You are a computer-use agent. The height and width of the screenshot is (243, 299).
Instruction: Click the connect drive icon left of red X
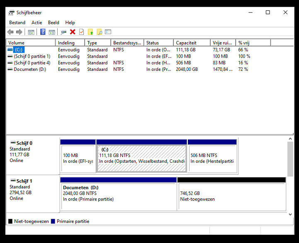click(63, 32)
